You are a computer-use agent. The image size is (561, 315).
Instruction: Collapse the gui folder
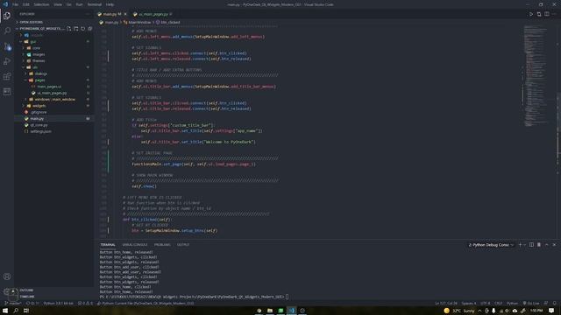pyautogui.click(x=53, y=41)
